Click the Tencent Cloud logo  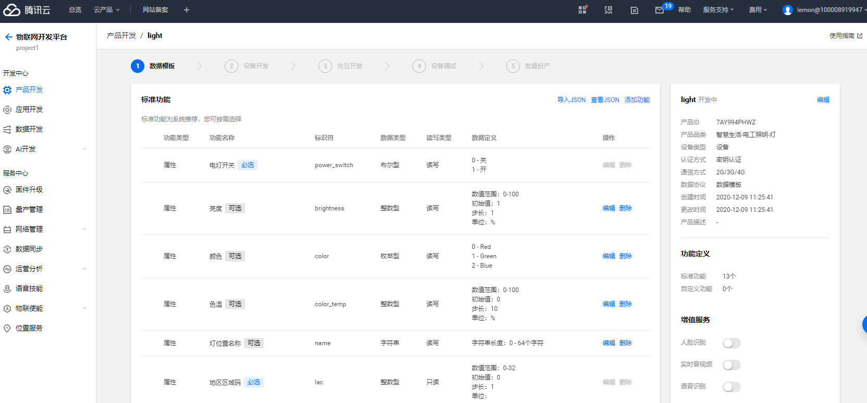27,10
